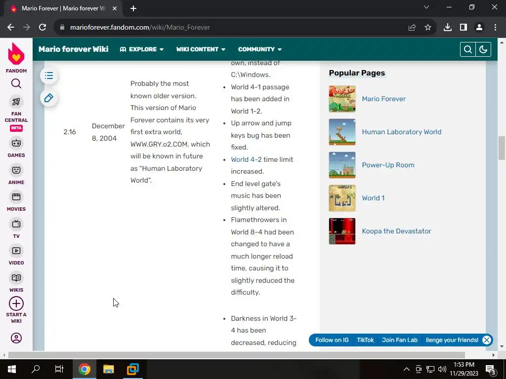Bookmark this page with star icon
The height and width of the screenshot is (379, 506).
click(428, 28)
